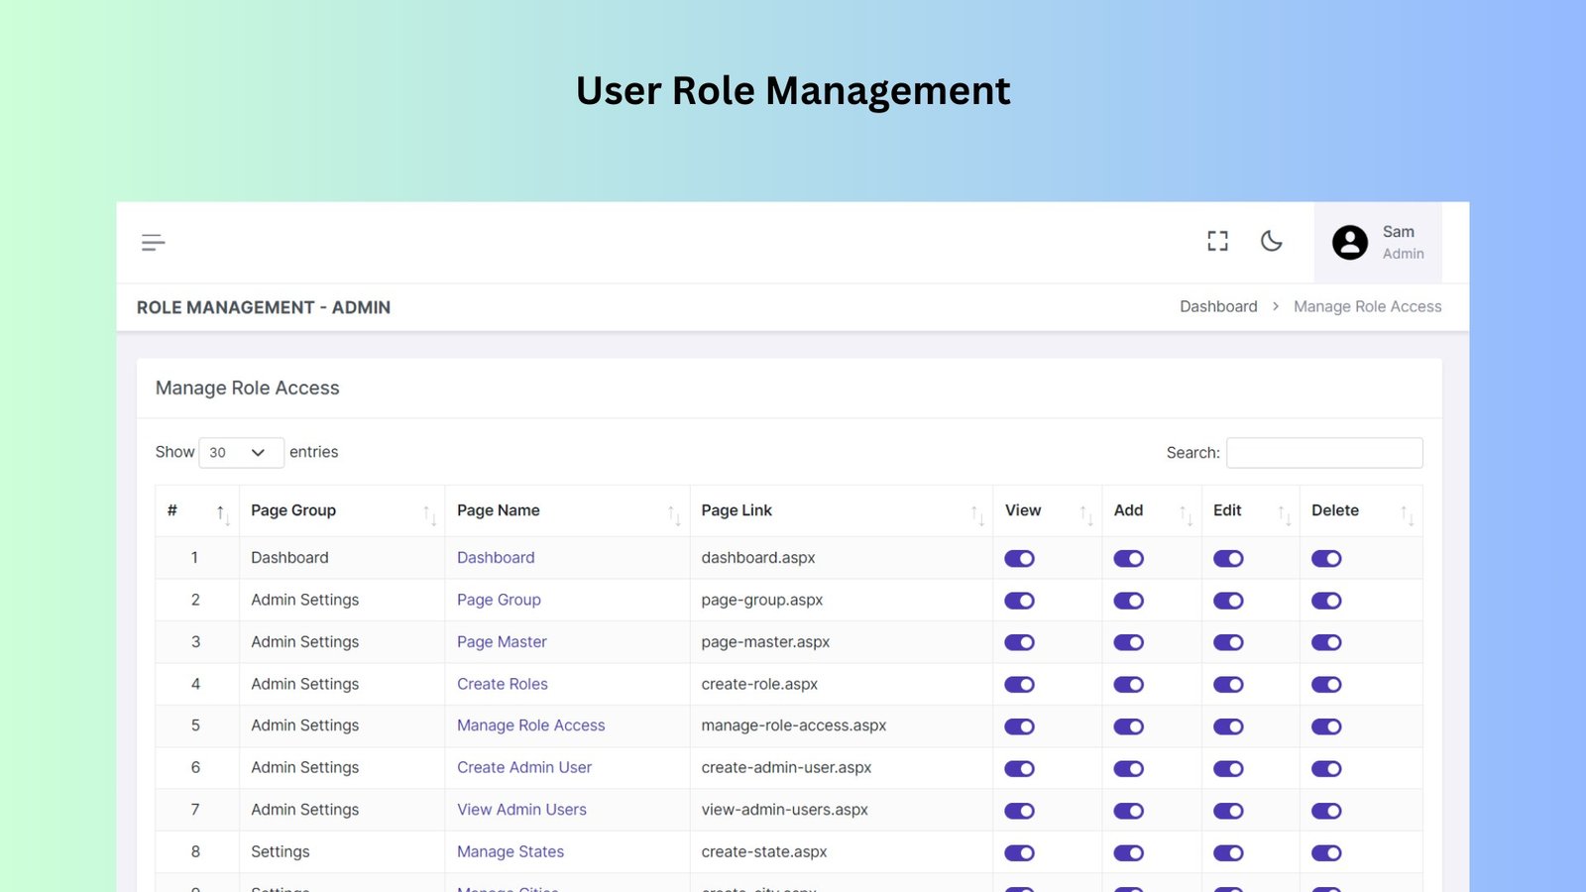Sort by Delete column arrows

click(1407, 513)
